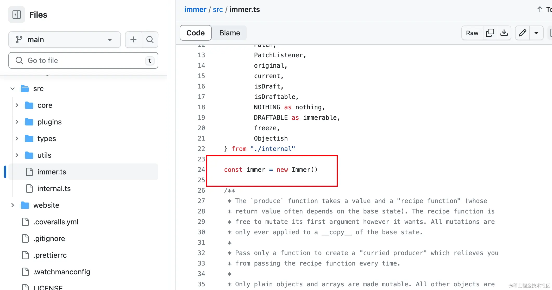Viewport: 552px width, 290px height.
Task: Open more edit options dropdown arrow
Action: coord(536,33)
